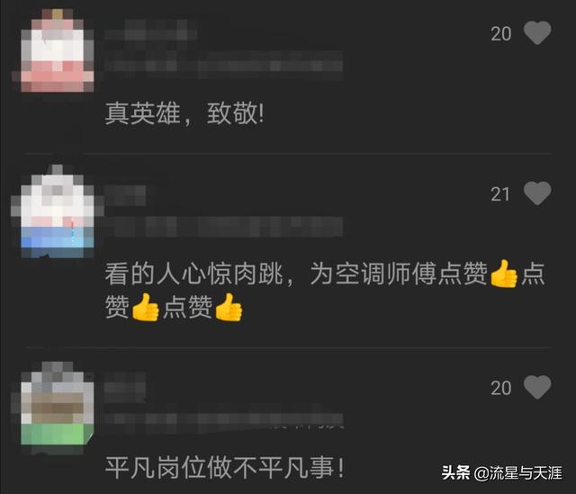Open the blurred username above 平凡岗位 comment
The height and width of the screenshot is (494, 576).
pyautogui.click(x=126, y=388)
